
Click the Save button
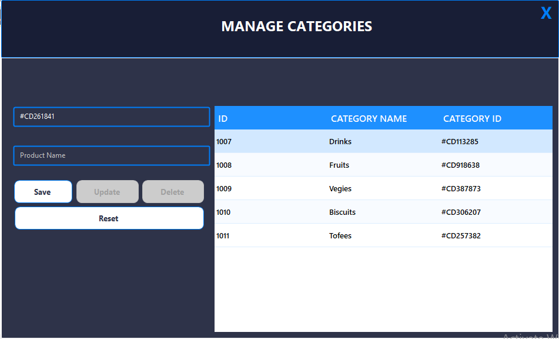(x=43, y=191)
